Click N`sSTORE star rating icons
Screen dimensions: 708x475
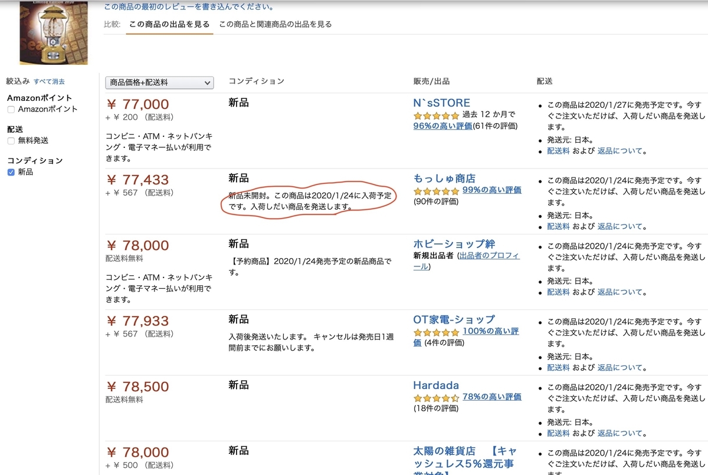[436, 116]
